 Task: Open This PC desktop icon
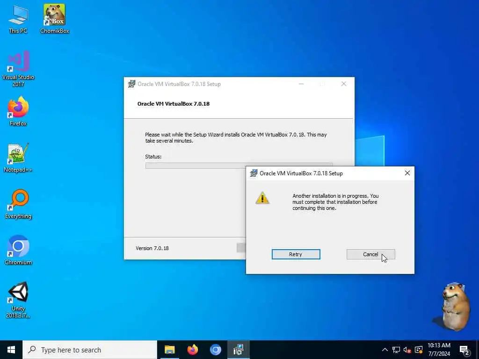click(18, 19)
